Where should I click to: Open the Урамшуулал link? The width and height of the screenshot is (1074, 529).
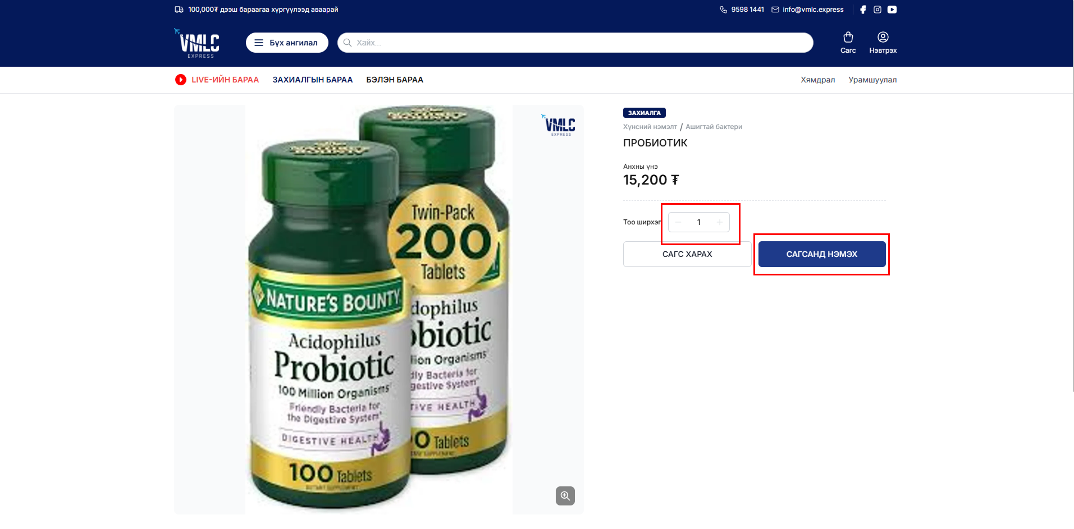[872, 80]
